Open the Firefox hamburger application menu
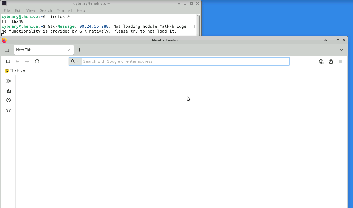Image resolution: width=353 pixels, height=208 pixels. (x=341, y=61)
